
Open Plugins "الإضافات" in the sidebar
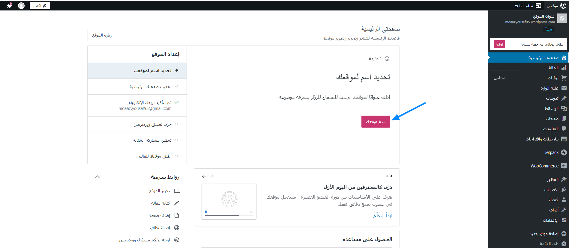tap(528, 190)
